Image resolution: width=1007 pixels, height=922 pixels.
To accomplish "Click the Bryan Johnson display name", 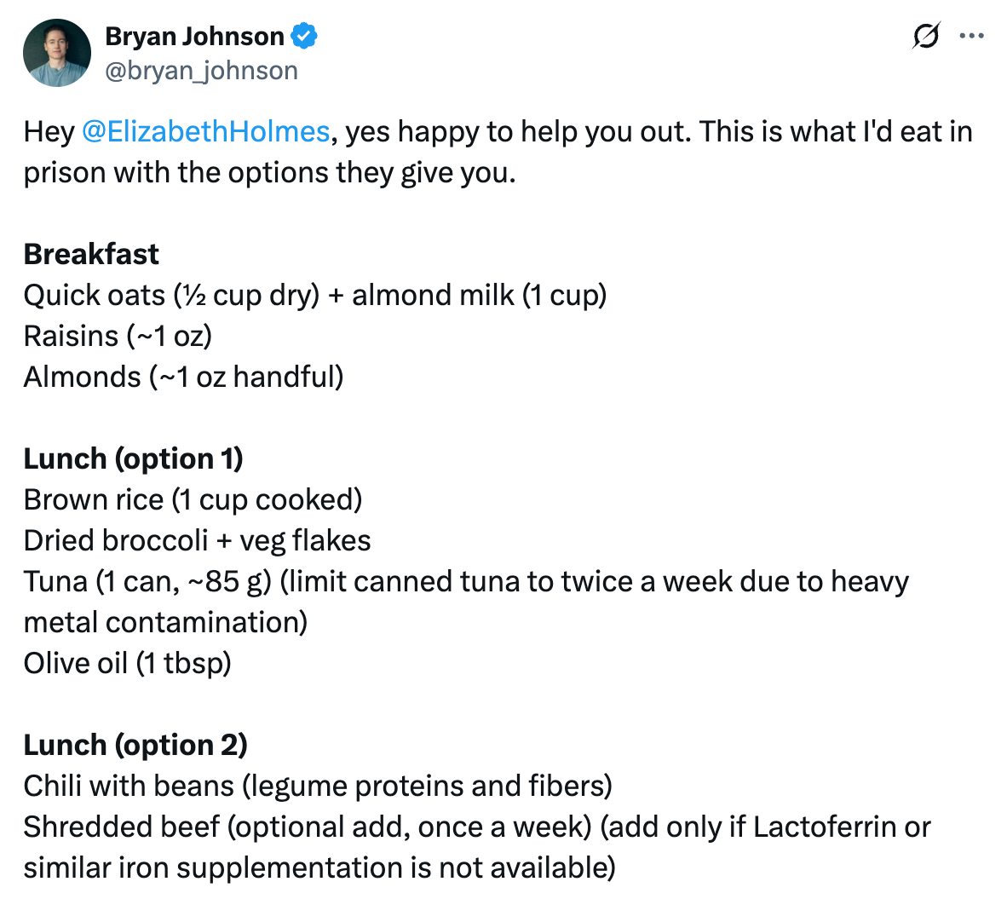I will (192, 35).
